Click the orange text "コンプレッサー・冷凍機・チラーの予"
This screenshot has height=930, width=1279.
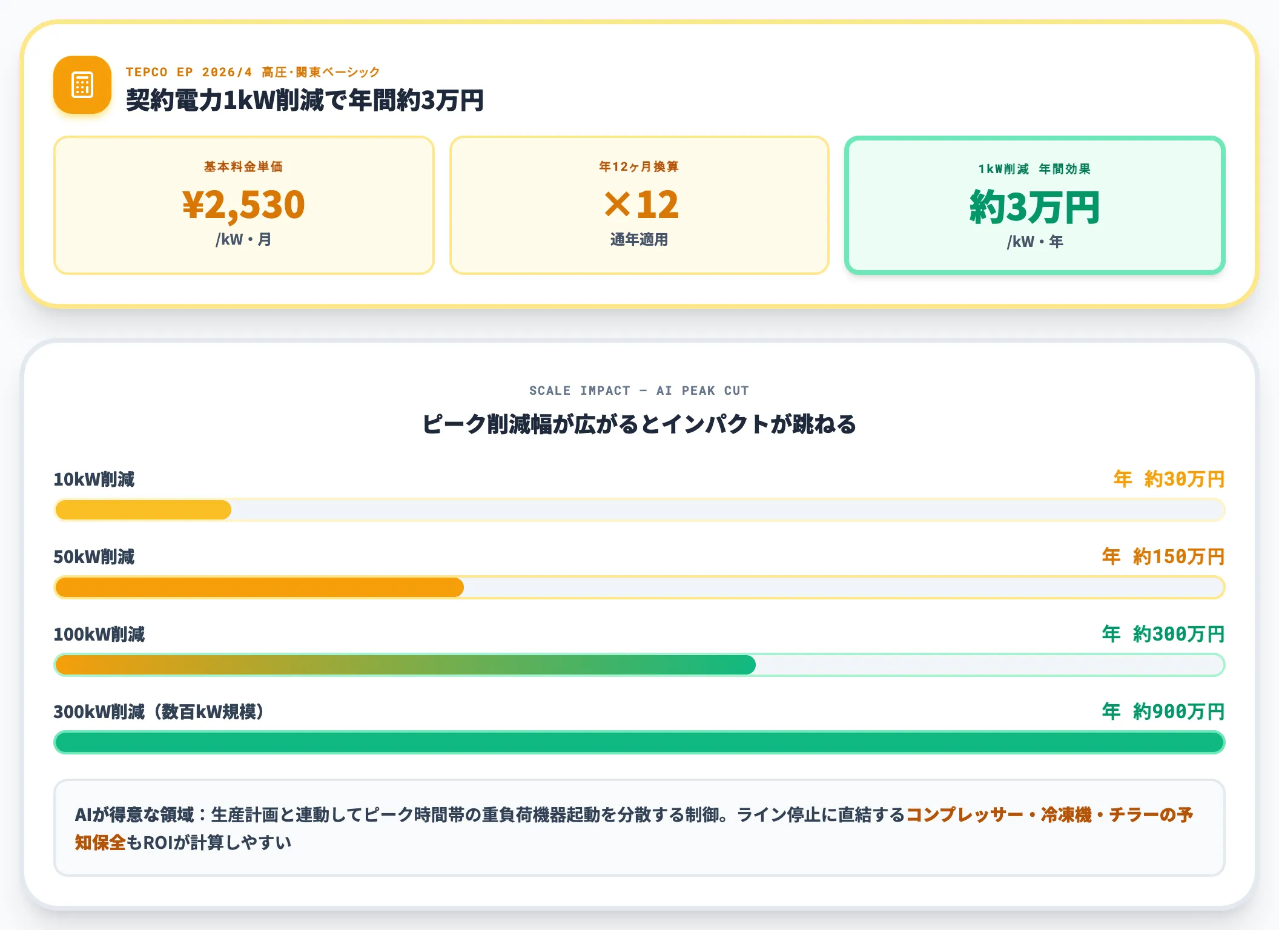tap(1049, 815)
